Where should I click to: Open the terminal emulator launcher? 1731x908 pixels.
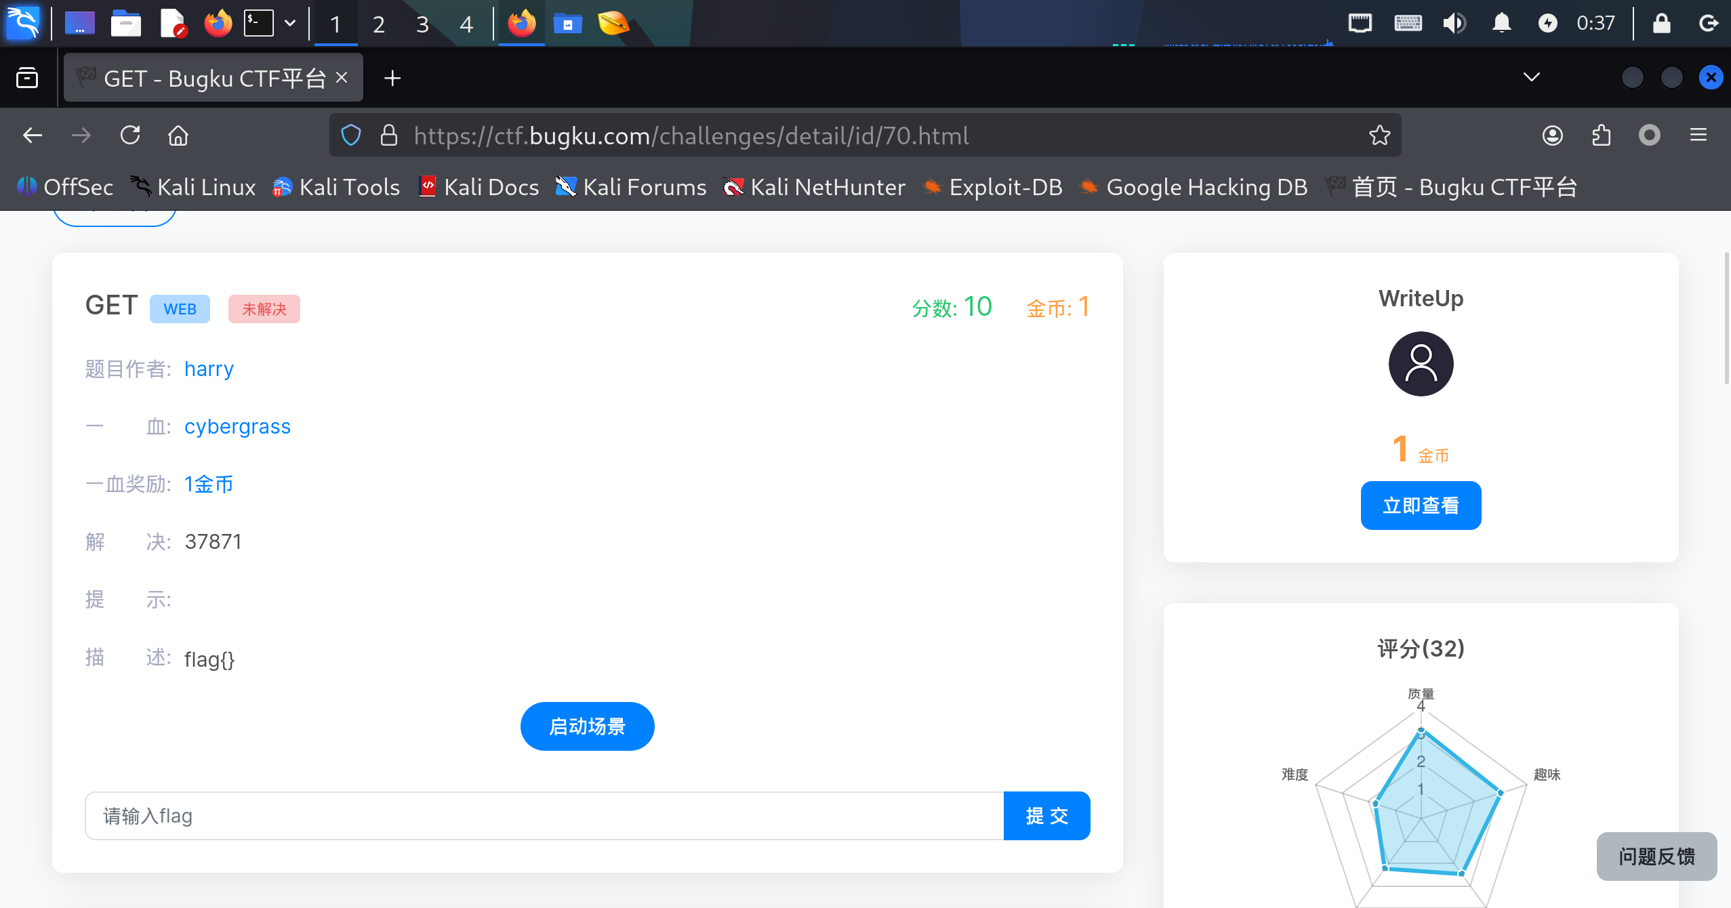coord(259,23)
